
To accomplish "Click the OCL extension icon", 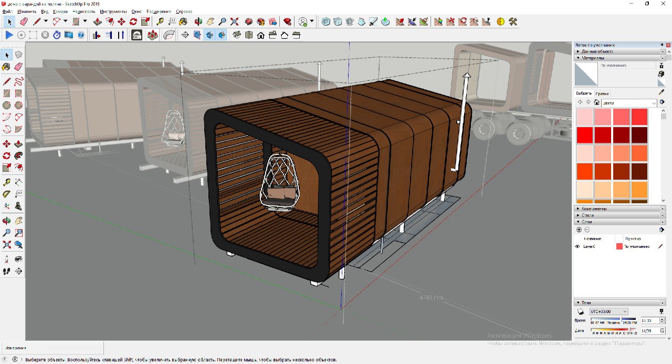I will [136, 35].
